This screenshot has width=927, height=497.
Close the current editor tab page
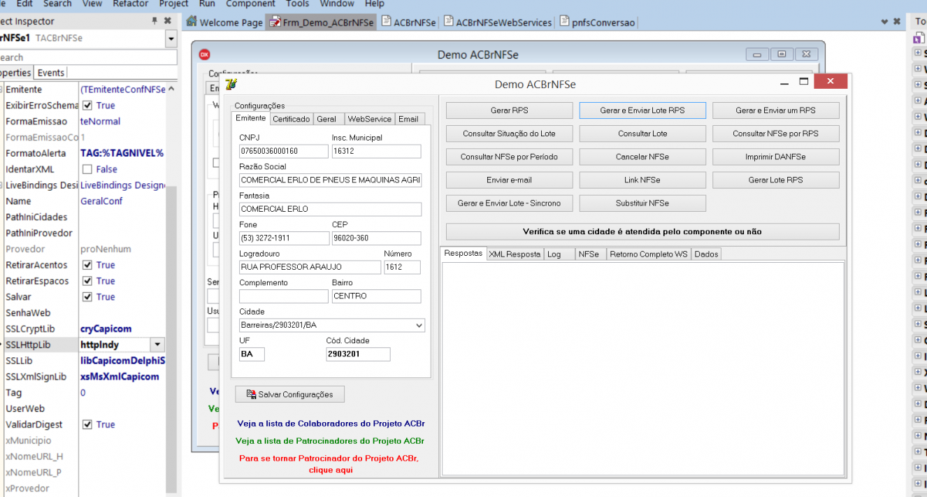pos(897,22)
